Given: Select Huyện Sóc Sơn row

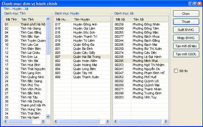Looking at the screenshot, I should [x=82, y=32].
